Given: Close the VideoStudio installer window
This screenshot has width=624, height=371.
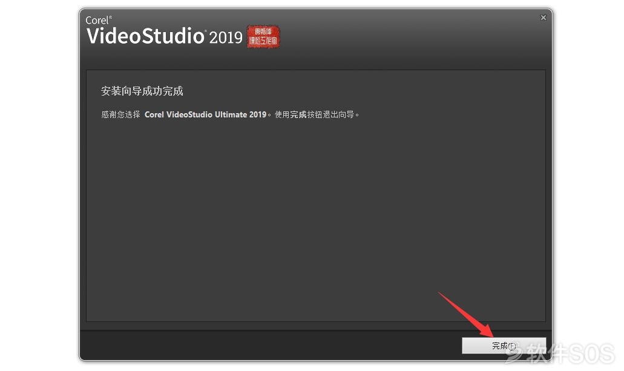Looking at the screenshot, I should (544, 18).
